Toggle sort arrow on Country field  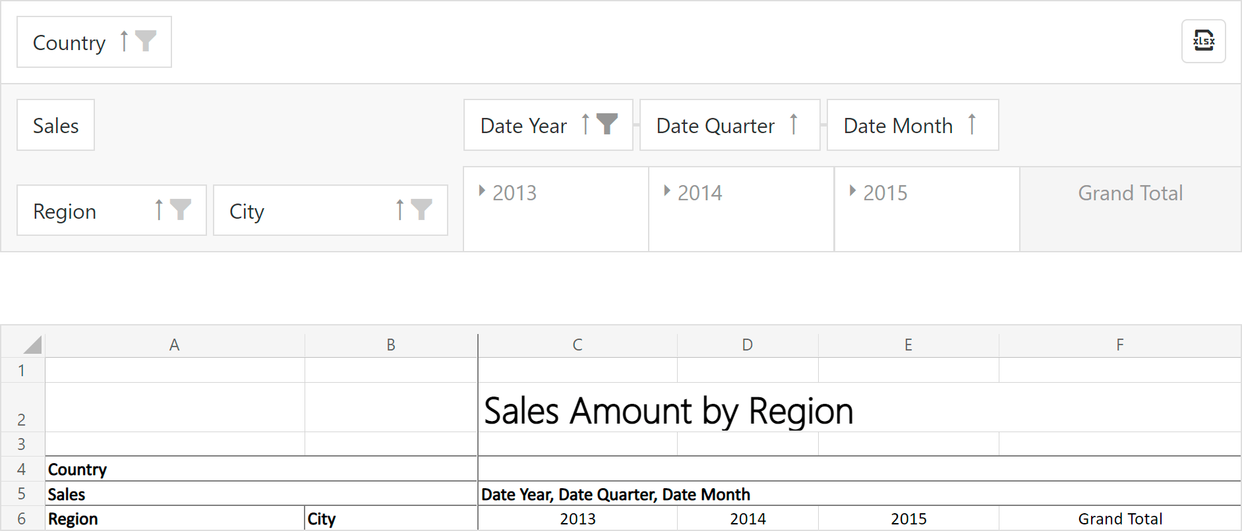124,41
